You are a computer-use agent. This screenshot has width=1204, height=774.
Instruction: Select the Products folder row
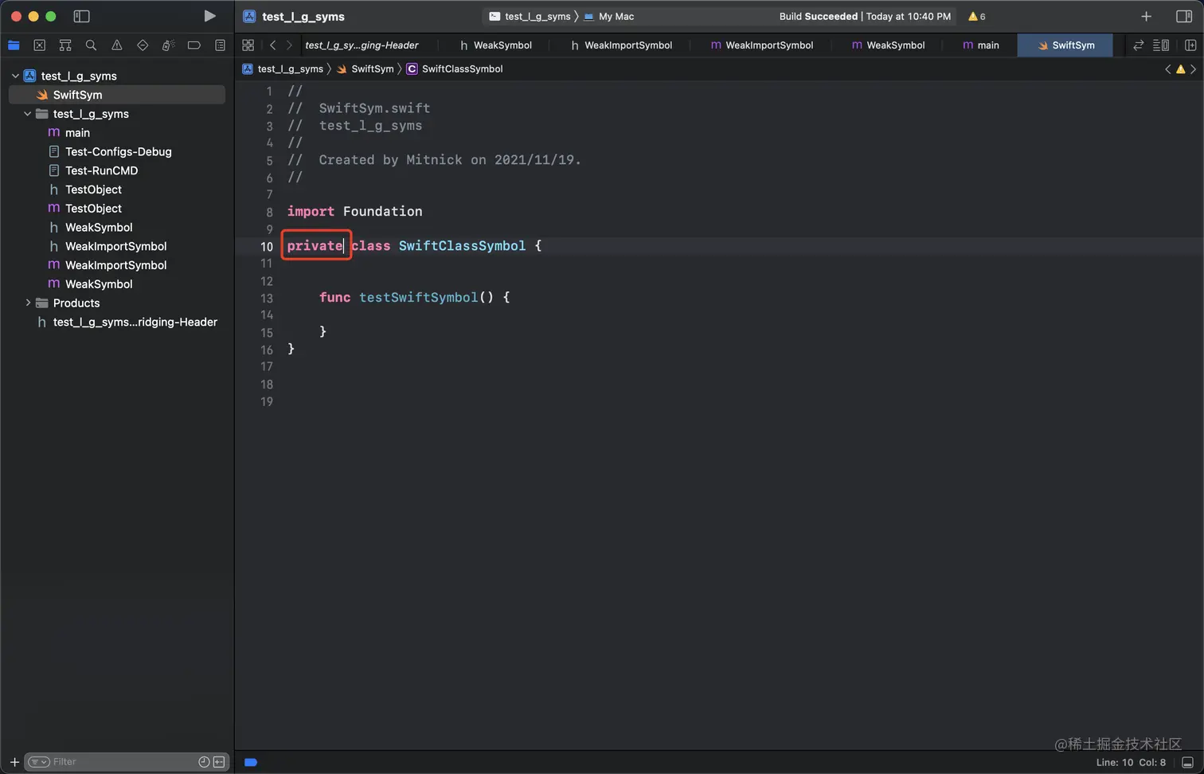click(x=116, y=303)
